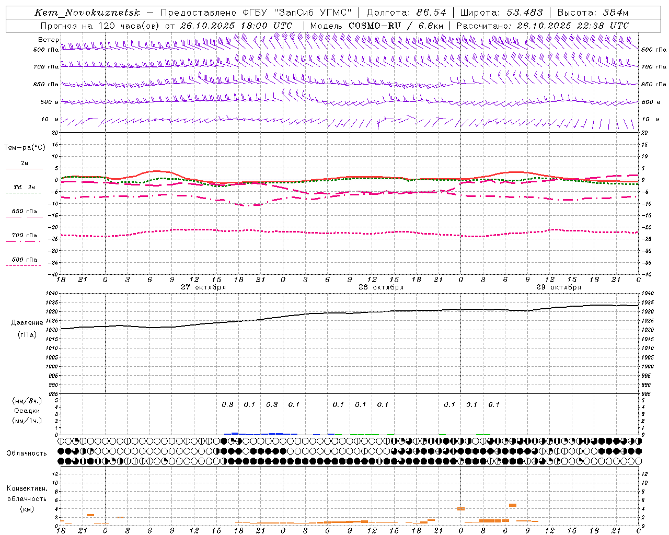Click the (мм/3ч.) precipitation unit label
The image size is (669, 535).
pyautogui.click(x=27, y=401)
